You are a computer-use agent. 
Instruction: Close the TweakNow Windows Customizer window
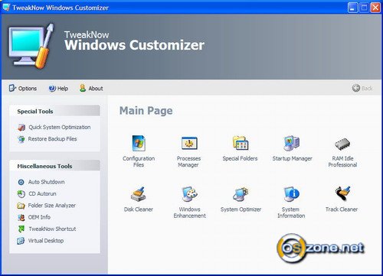tap(375, 8)
